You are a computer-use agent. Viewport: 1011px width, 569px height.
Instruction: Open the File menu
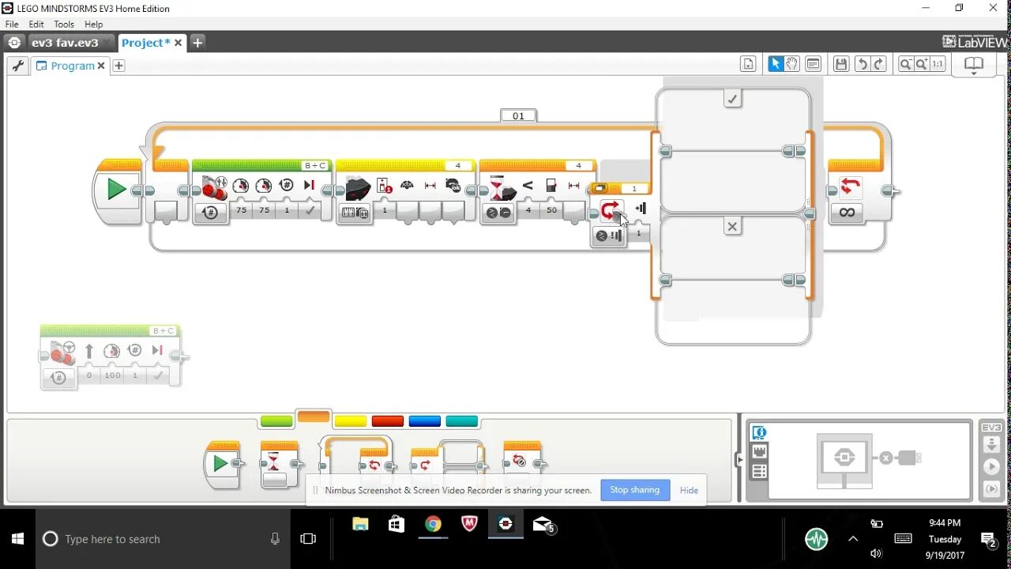12,24
